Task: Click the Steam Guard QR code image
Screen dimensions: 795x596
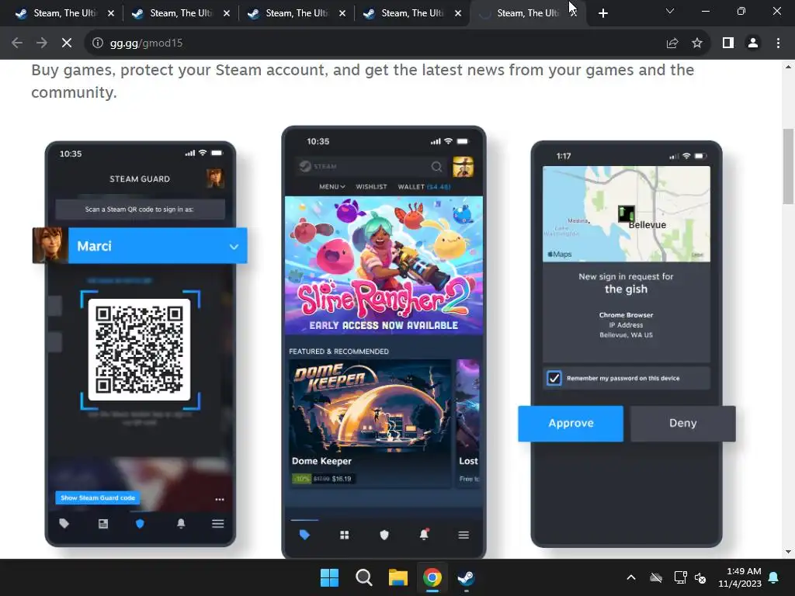Action: pyautogui.click(x=139, y=349)
